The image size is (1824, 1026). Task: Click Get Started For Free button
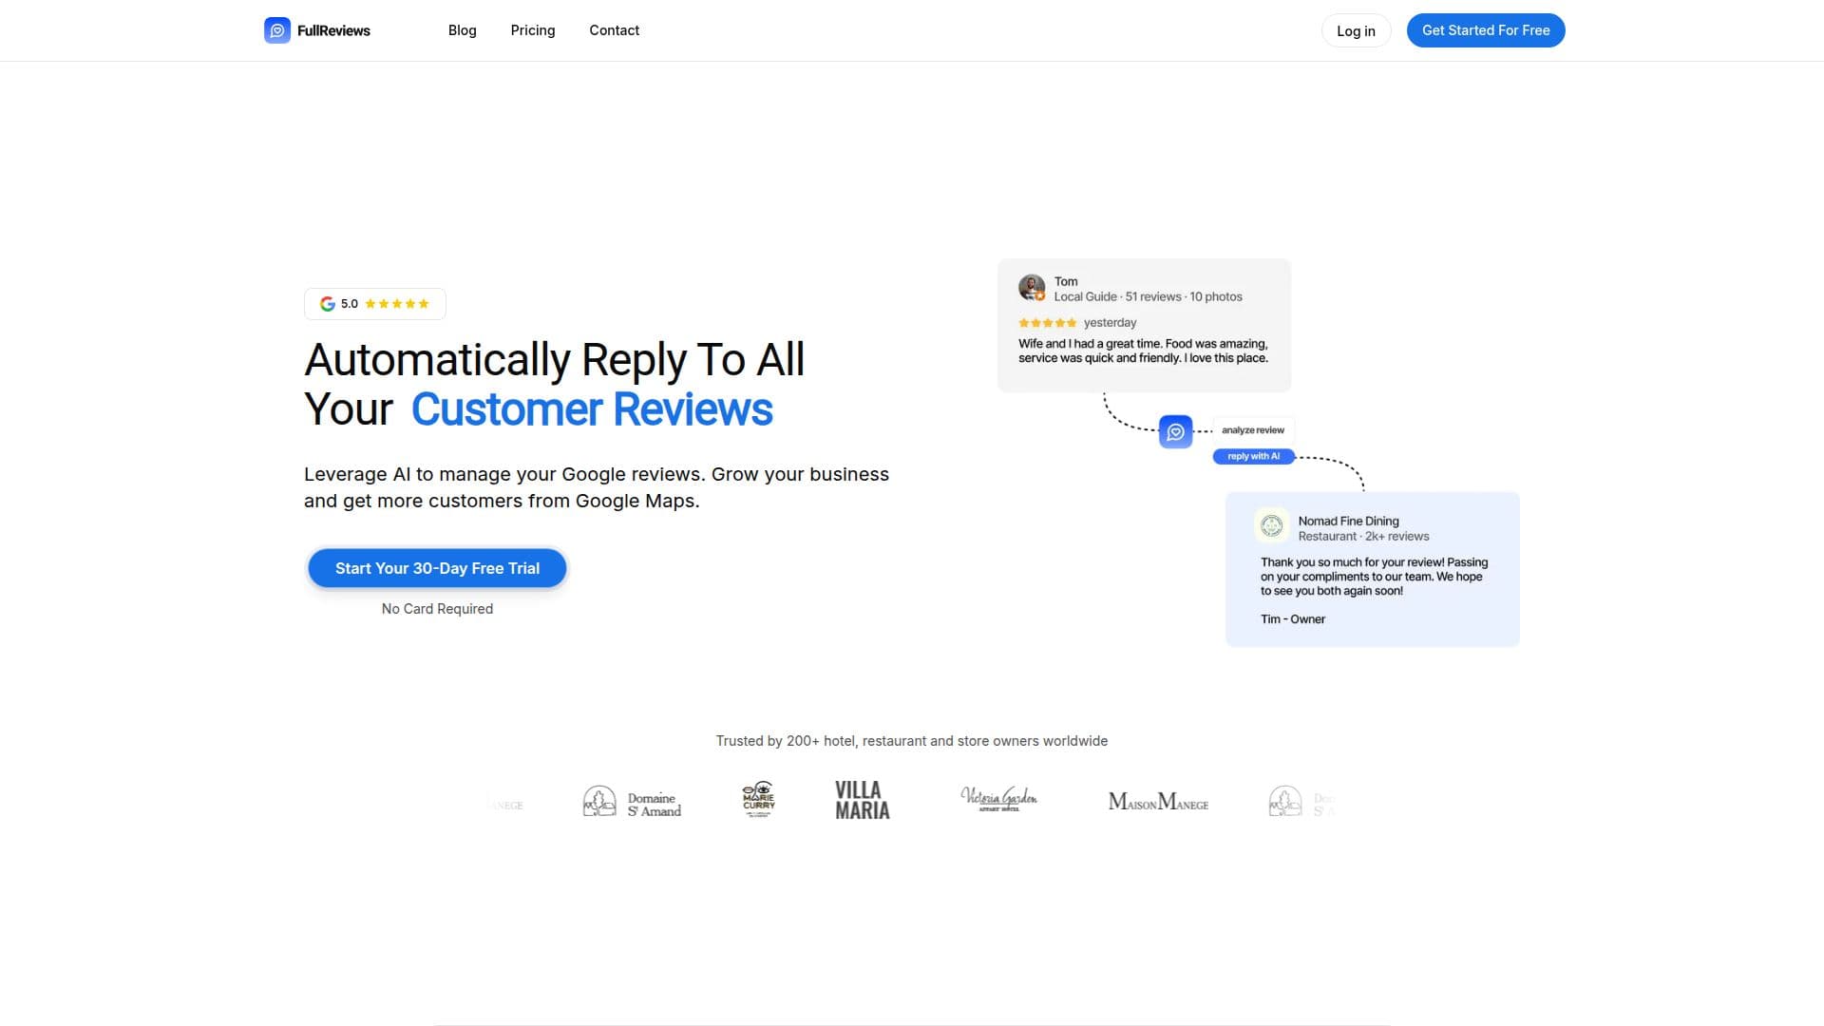[1486, 30]
